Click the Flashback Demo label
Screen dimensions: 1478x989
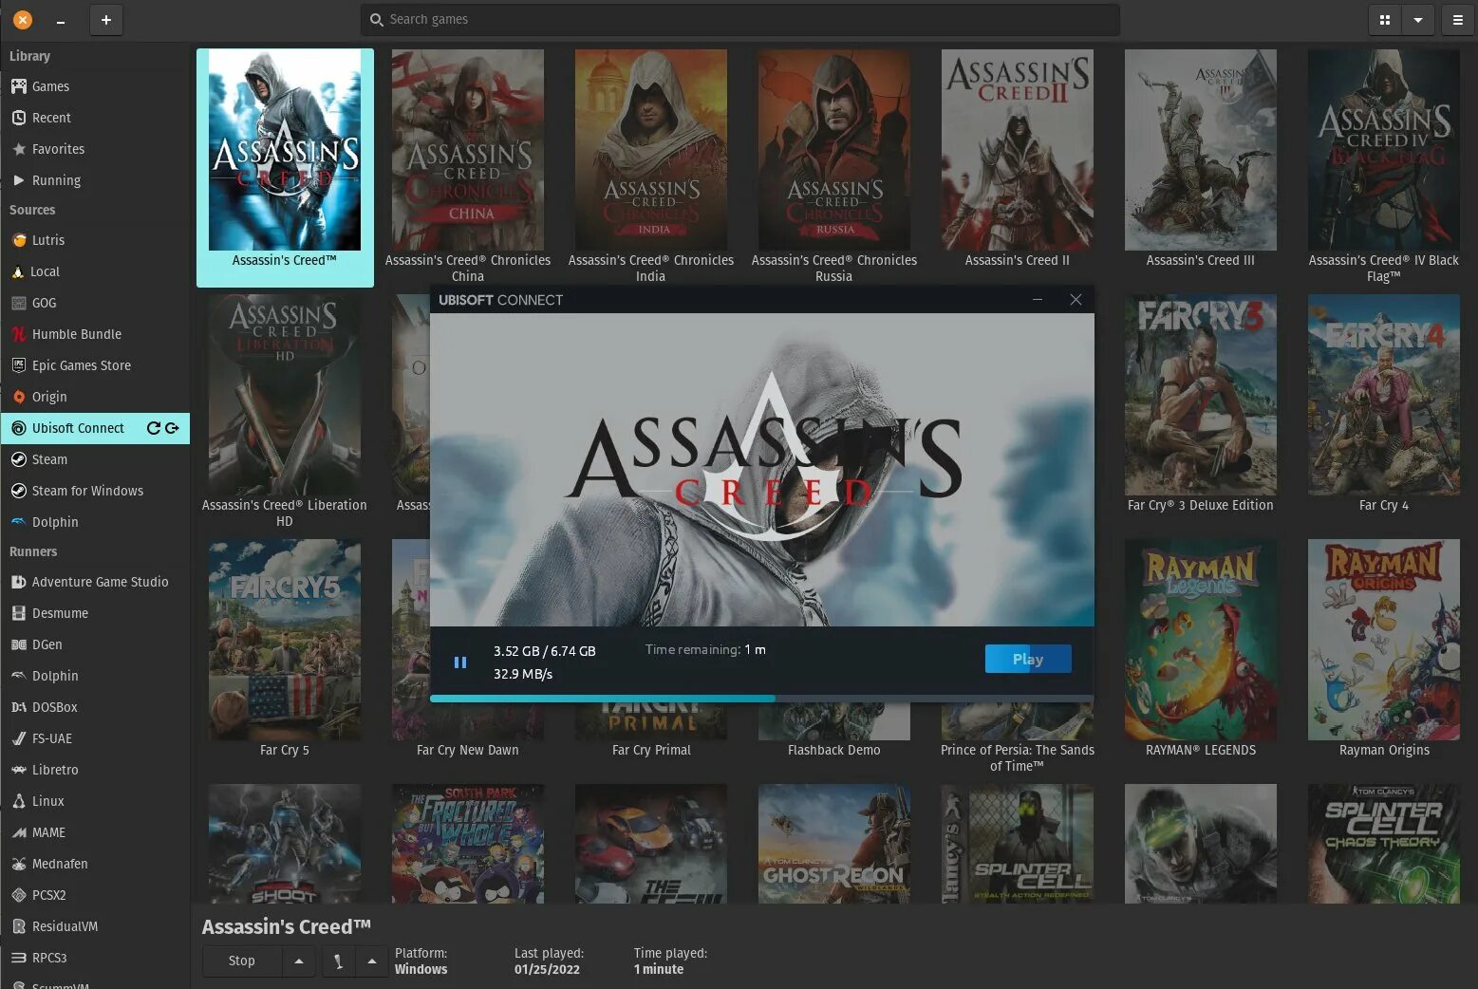pyautogui.click(x=834, y=750)
